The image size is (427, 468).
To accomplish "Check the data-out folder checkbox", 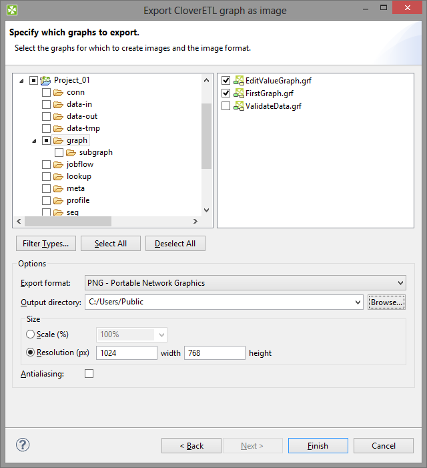I will coord(46,116).
